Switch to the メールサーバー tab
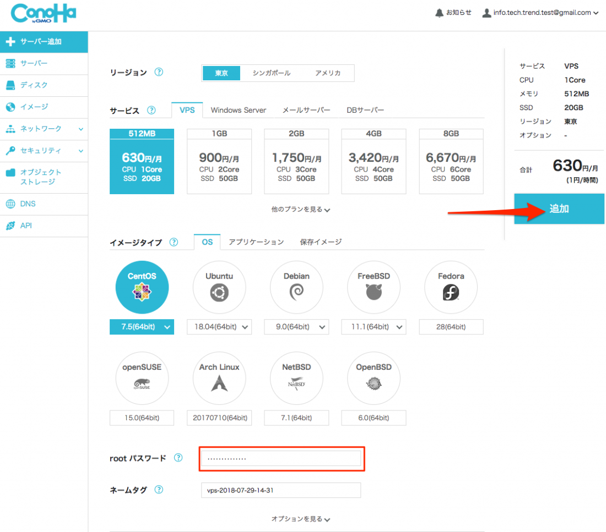Image resolution: width=606 pixels, height=532 pixels. click(x=306, y=110)
